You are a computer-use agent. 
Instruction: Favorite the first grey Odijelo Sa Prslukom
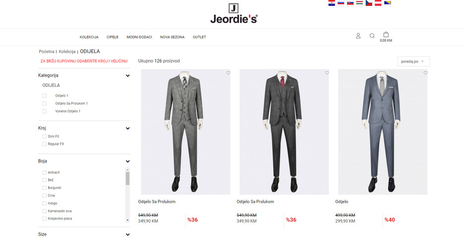[228, 73]
